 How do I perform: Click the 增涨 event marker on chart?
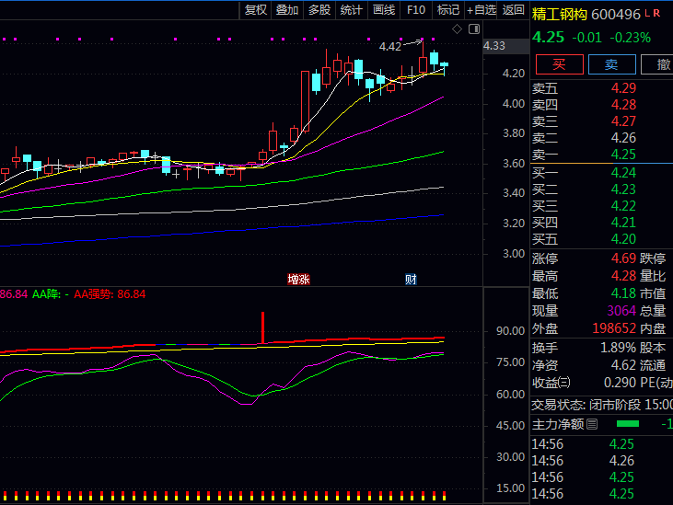(297, 279)
